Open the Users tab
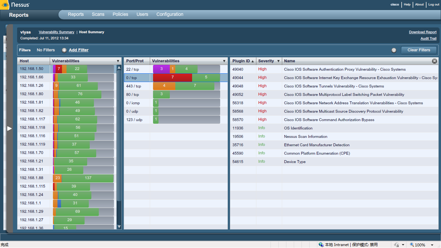441x248 pixels. [x=142, y=15]
